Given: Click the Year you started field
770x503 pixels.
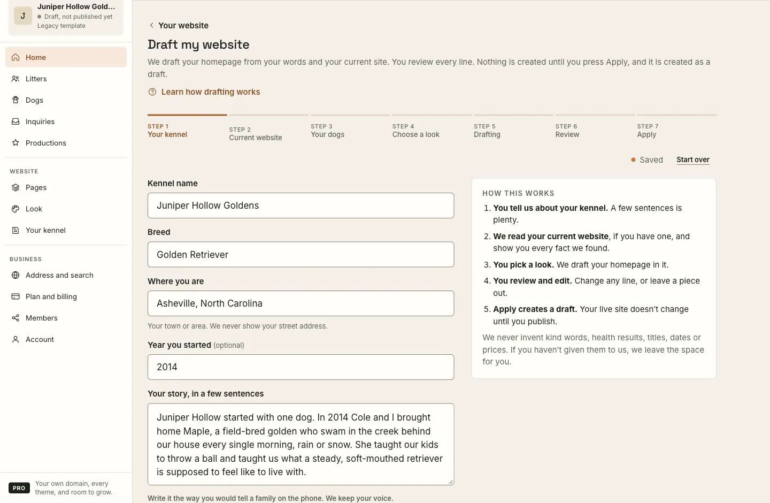Looking at the screenshot, I should tap(301, 367).
